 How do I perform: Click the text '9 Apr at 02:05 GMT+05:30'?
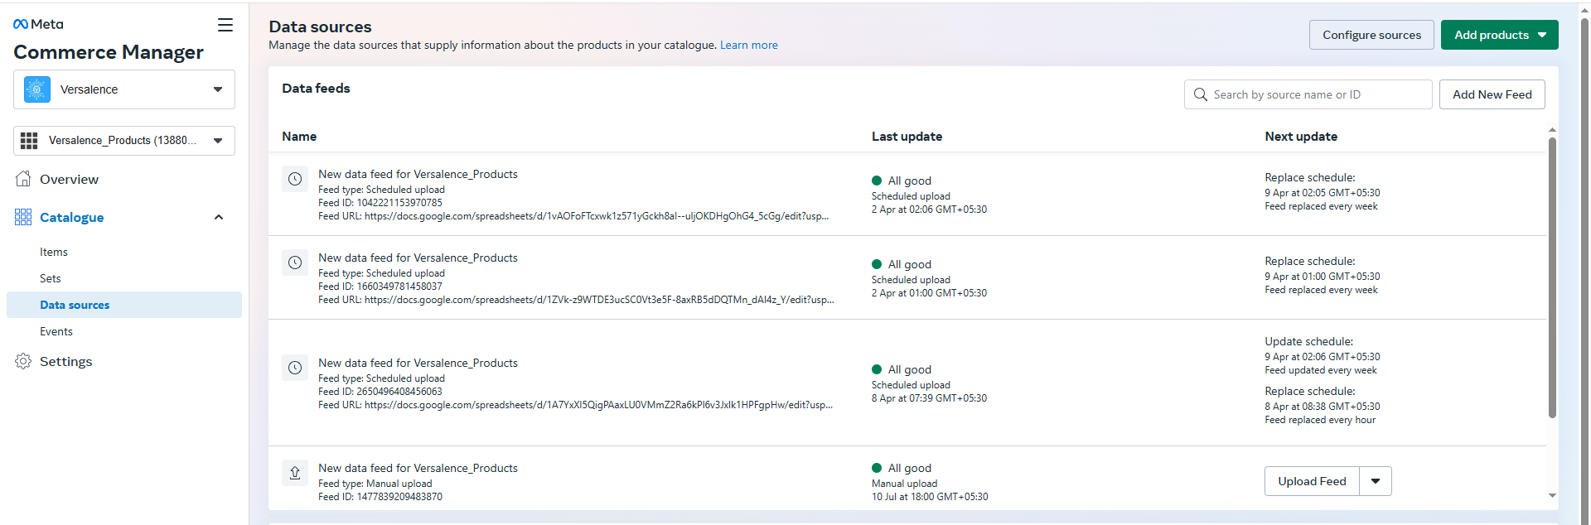click(x=1323, y=193)
